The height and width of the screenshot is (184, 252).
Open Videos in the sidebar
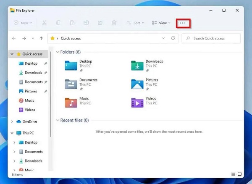(x=30, y=110)
